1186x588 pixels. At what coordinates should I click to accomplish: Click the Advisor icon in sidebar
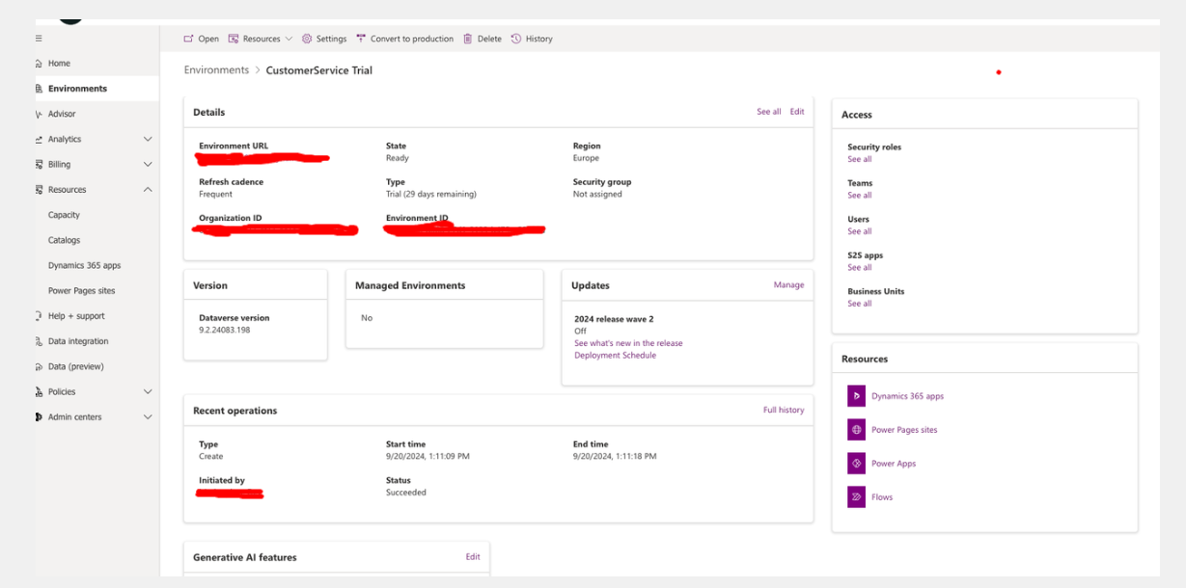point(39,114)
